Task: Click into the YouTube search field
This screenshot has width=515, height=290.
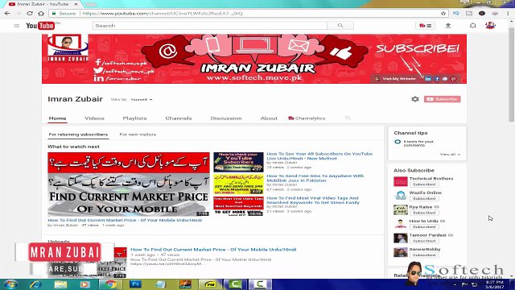Action: pos(209,26)
